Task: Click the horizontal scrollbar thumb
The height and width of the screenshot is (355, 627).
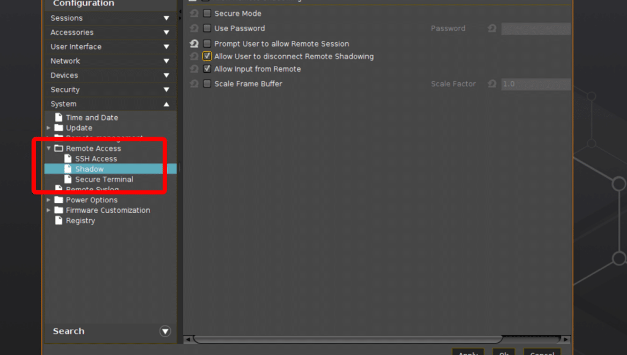Action: tap(348, 339)
